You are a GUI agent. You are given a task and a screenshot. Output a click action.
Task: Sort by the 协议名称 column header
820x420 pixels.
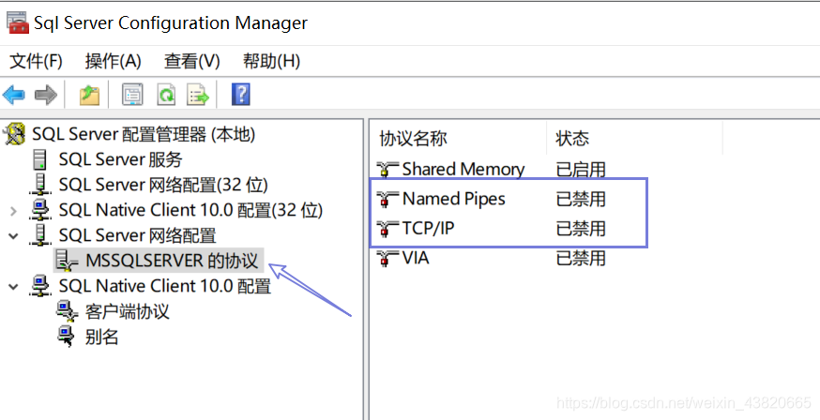coord(413,139)
